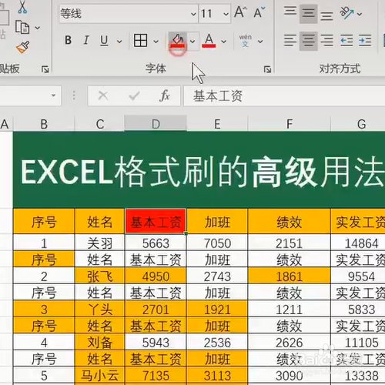Click the text orientation icon
The height and width of the screenshot is (385, 385).
click(x=346, y=13)
